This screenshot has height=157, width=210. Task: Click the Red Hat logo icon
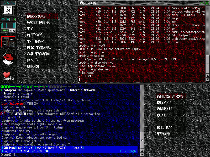coord(8,58)
